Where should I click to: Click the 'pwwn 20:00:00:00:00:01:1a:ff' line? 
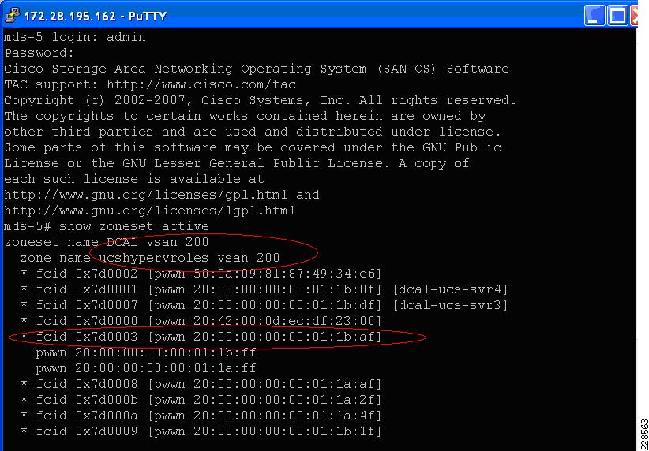tap(146, 368)
